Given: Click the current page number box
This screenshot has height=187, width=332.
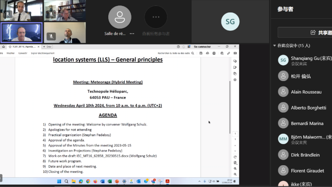Looking at the screenshot, I should (235, 134).
